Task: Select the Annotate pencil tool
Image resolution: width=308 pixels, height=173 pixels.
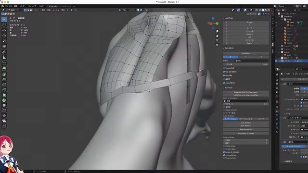Action: click(4, 52)
